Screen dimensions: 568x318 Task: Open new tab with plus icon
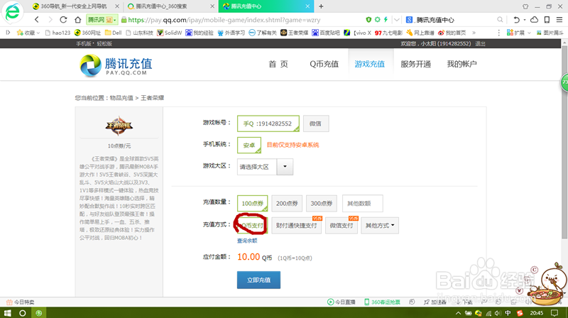click(321, 6)
